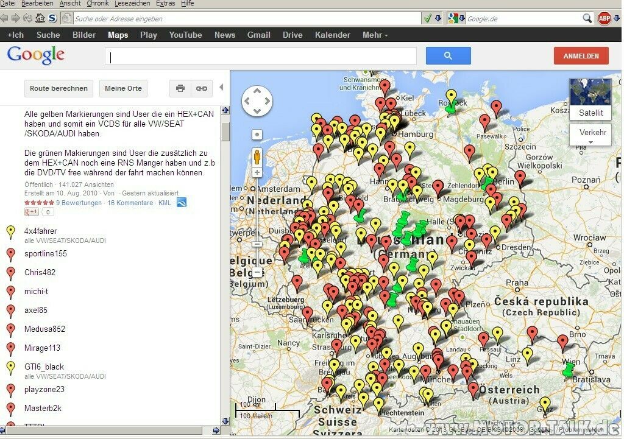Click the yellow map marker at Graz
Screen dimensions: 624x439
tap(545, 405)
